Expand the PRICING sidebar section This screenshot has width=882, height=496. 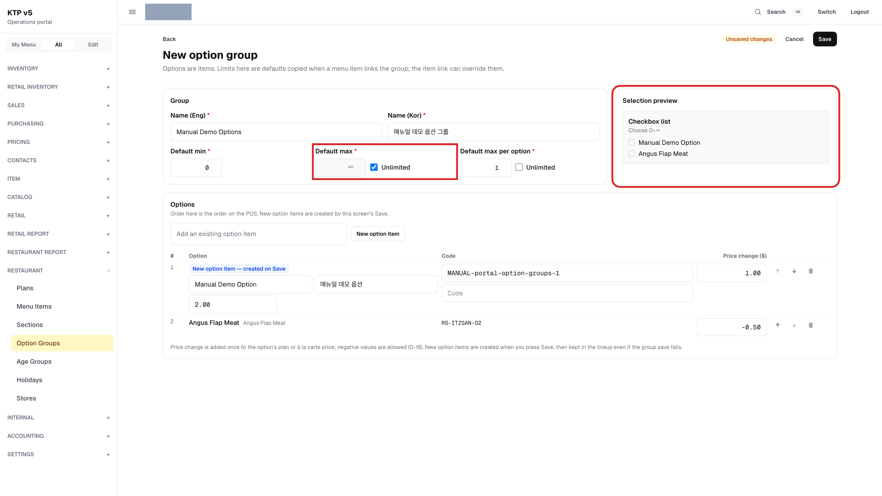coord(58,142)
